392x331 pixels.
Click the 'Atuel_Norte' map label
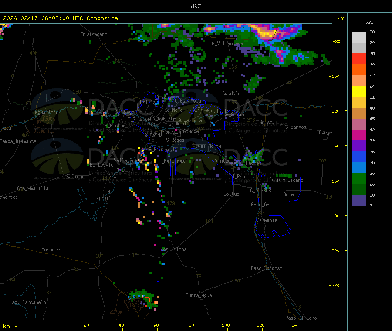207,146
